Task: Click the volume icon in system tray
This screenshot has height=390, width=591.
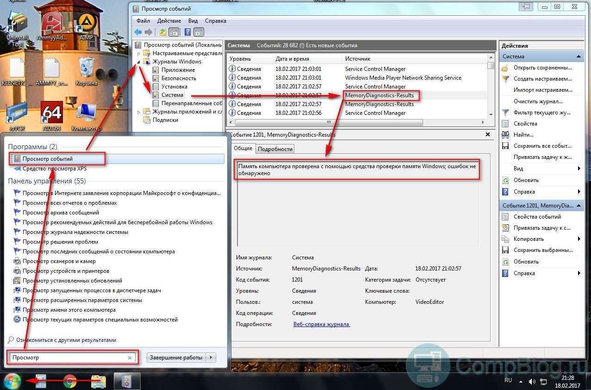Action: [532, 382]
